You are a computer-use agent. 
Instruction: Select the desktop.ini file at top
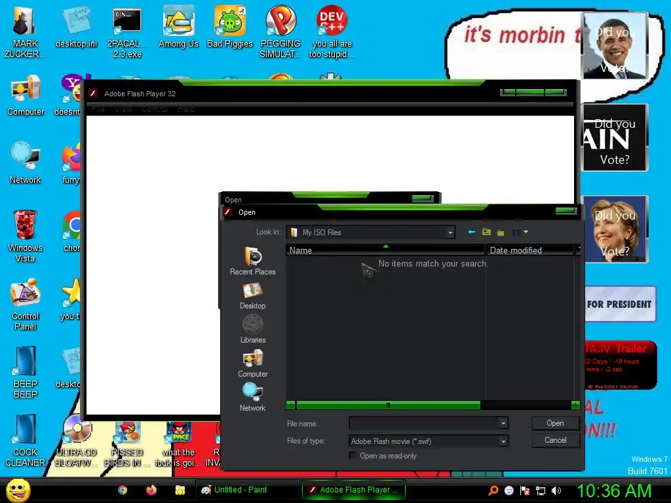coord(76,26)
